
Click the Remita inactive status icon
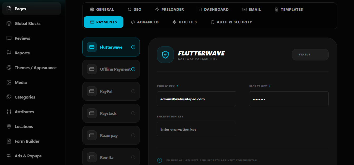tap(133, 157)
